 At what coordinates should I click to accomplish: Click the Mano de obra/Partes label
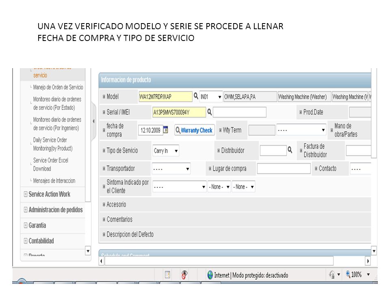[x=346, y=130]
